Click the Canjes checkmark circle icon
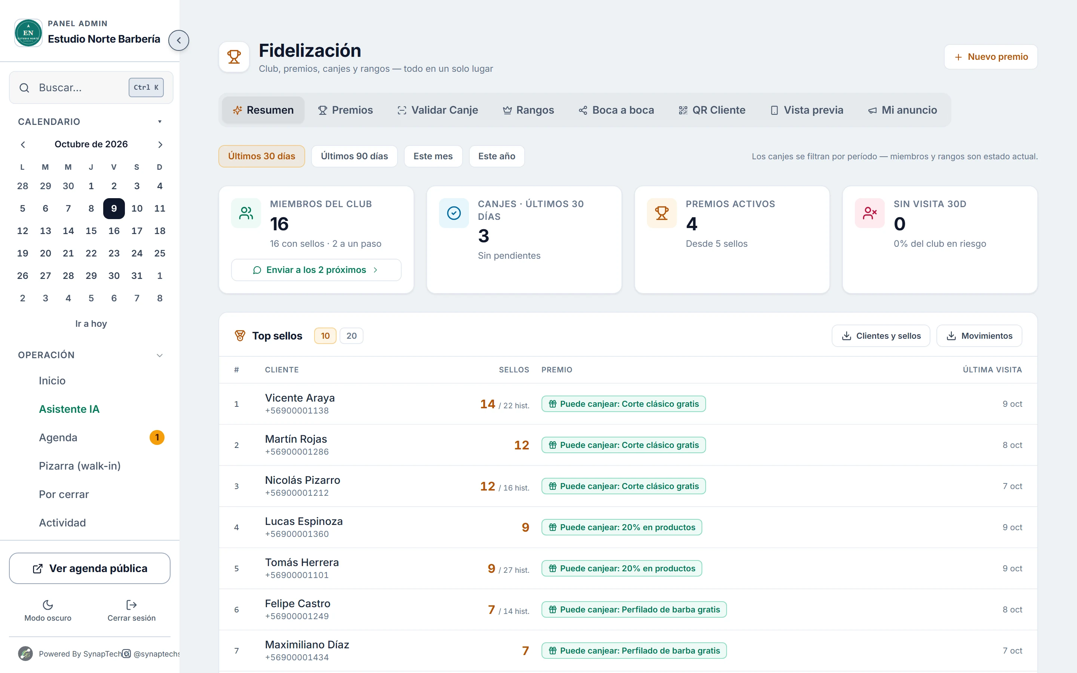 [x=454, y=213]
